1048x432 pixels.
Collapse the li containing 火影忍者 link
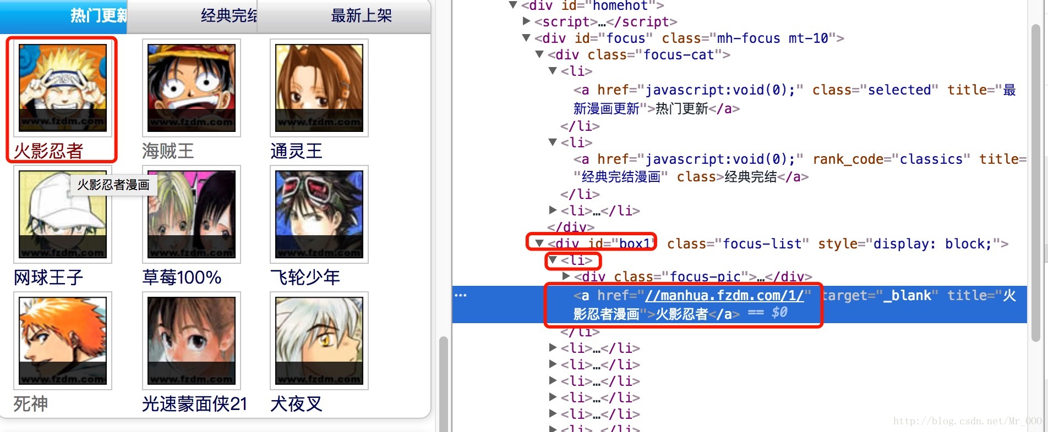click(553, 260)
